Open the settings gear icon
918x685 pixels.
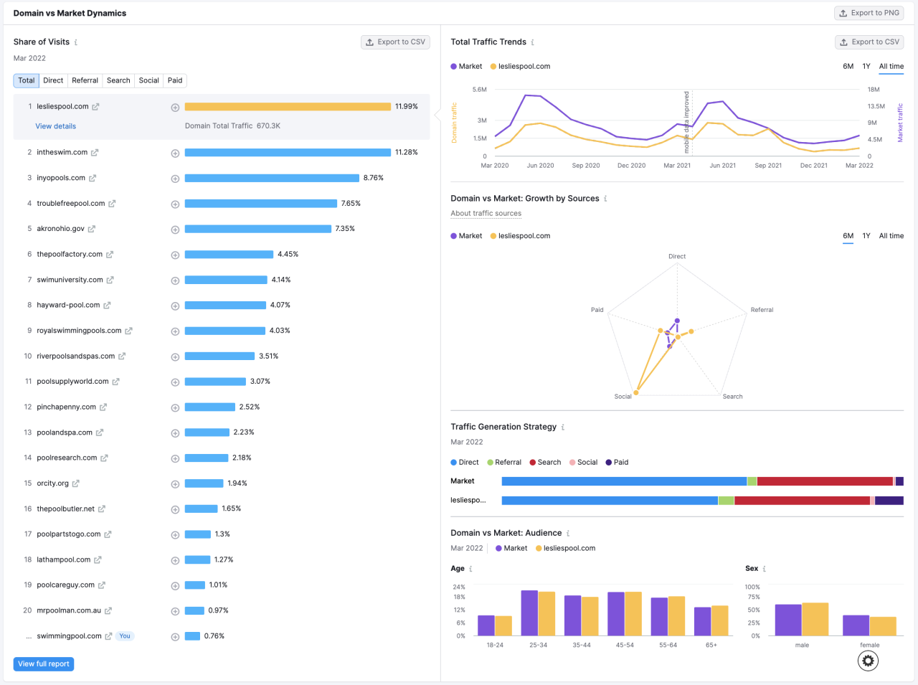(868, 661)
